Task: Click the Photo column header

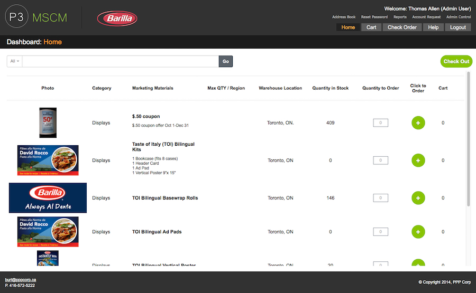Action: [x=48, y=88]
